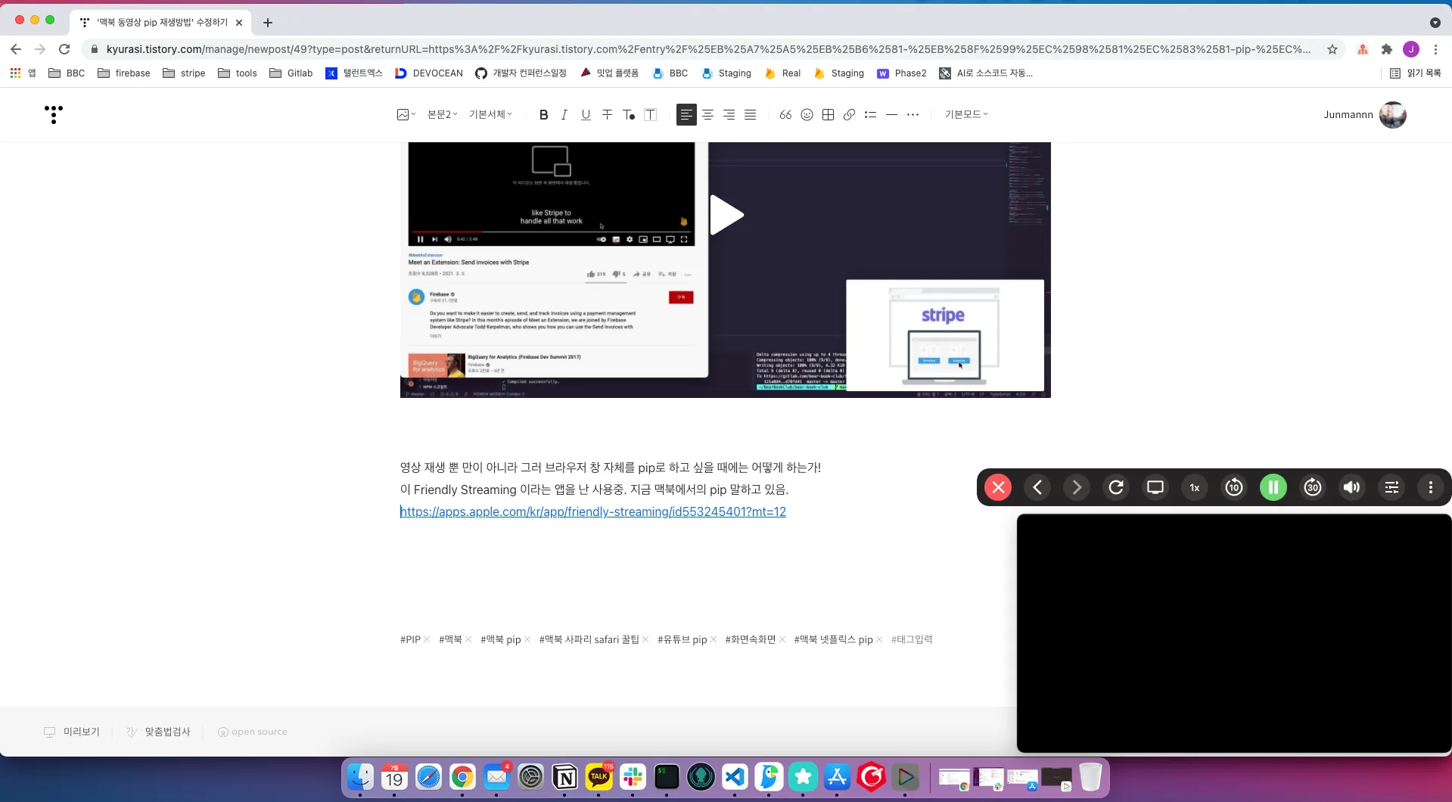1452x802 pixels.
Task: Open the image attachment dropdown
Action: pyautogui.click(x=406, y=115)
